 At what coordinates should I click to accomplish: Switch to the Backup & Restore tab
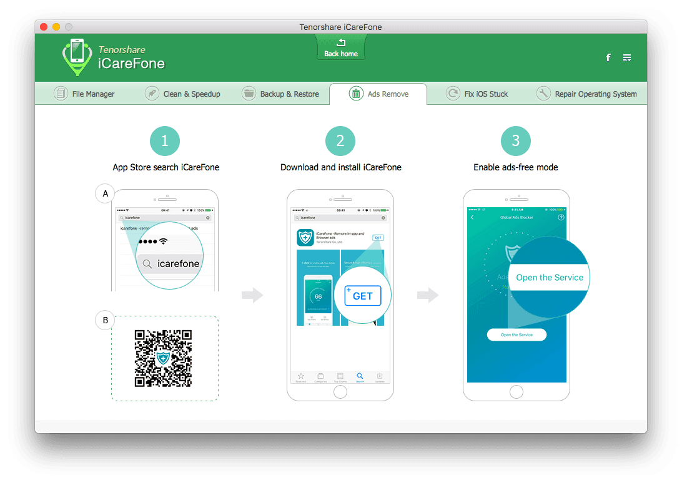point(280,94)
